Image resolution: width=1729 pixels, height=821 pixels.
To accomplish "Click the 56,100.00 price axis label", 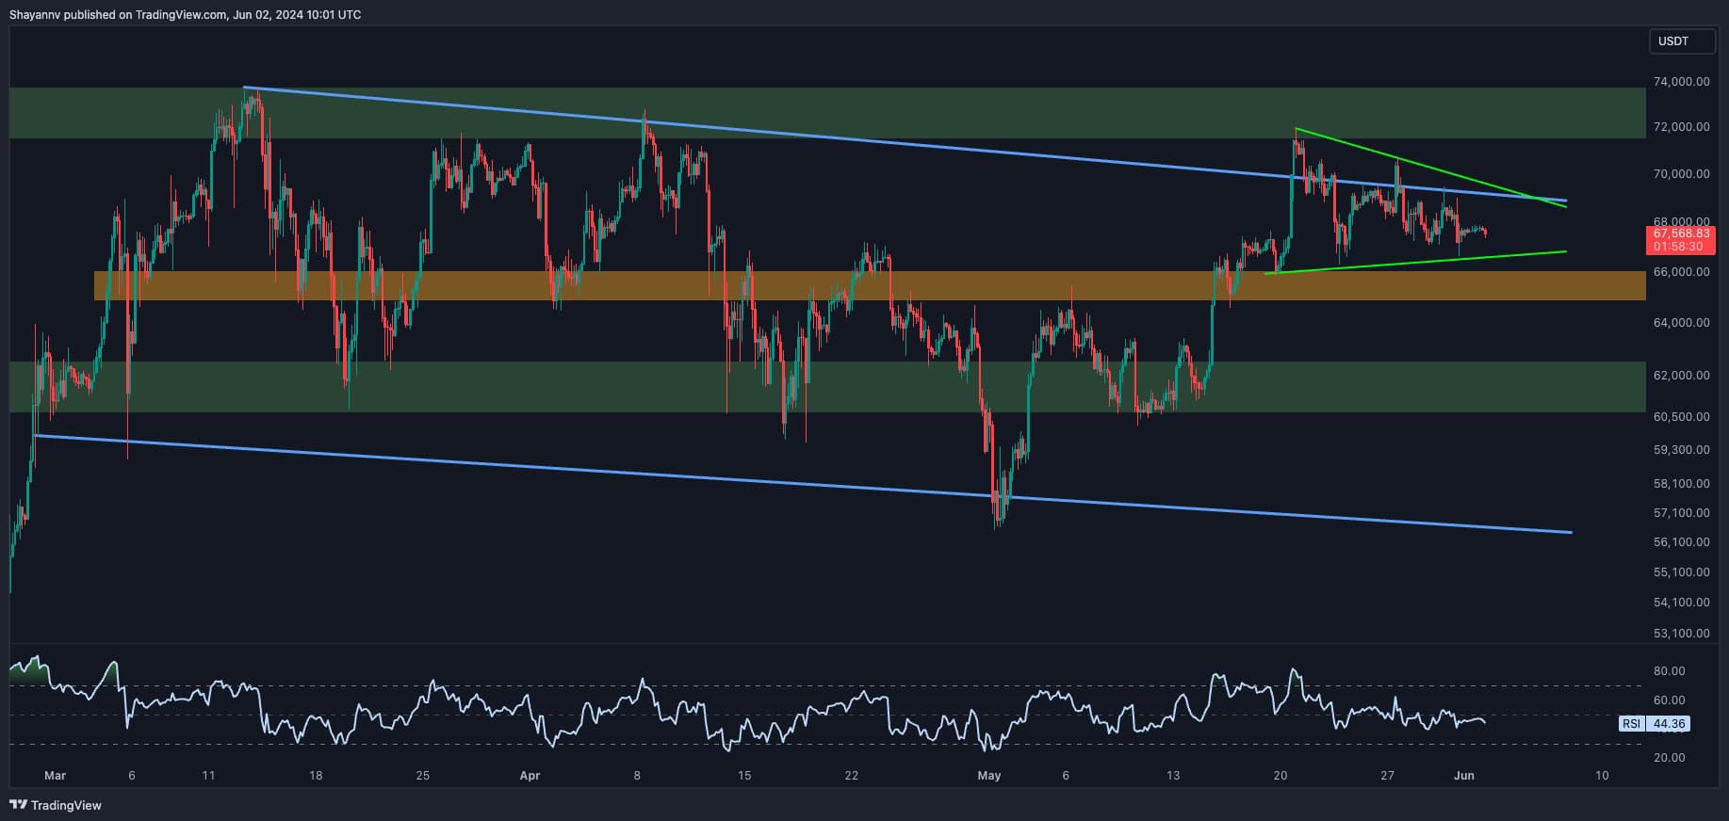I will 1683,542.
